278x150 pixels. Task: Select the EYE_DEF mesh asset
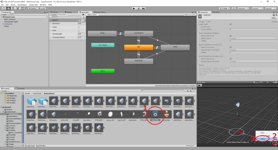point(99,115)
